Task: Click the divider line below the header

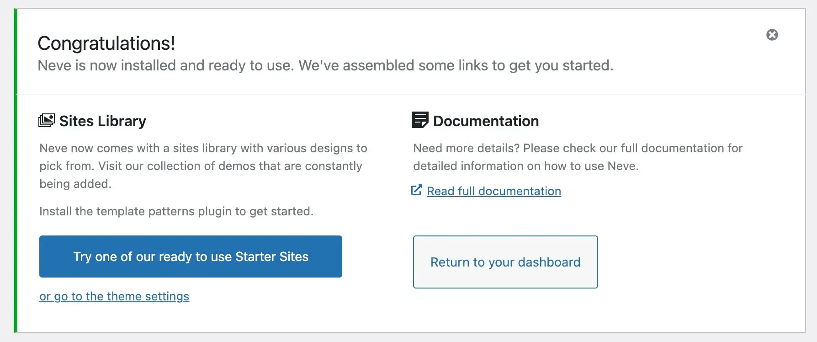Action: click(411, 95)
